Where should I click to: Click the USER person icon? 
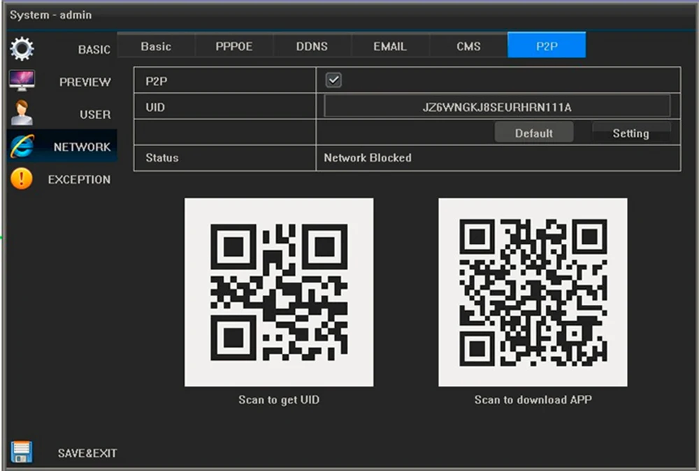22,113
